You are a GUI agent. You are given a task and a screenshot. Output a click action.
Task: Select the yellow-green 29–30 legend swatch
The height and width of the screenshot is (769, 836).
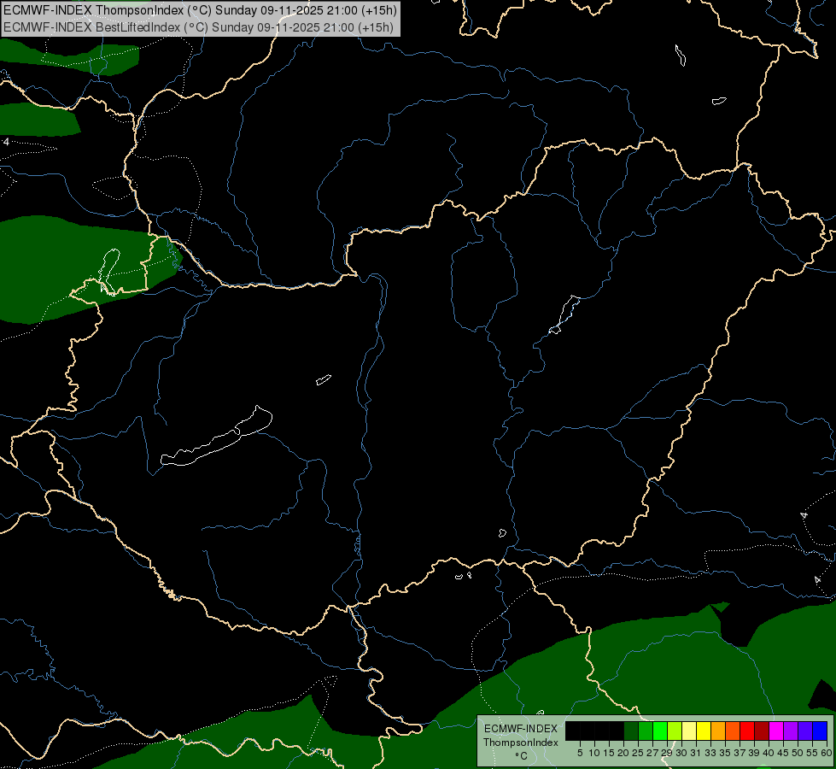[675, 731]
